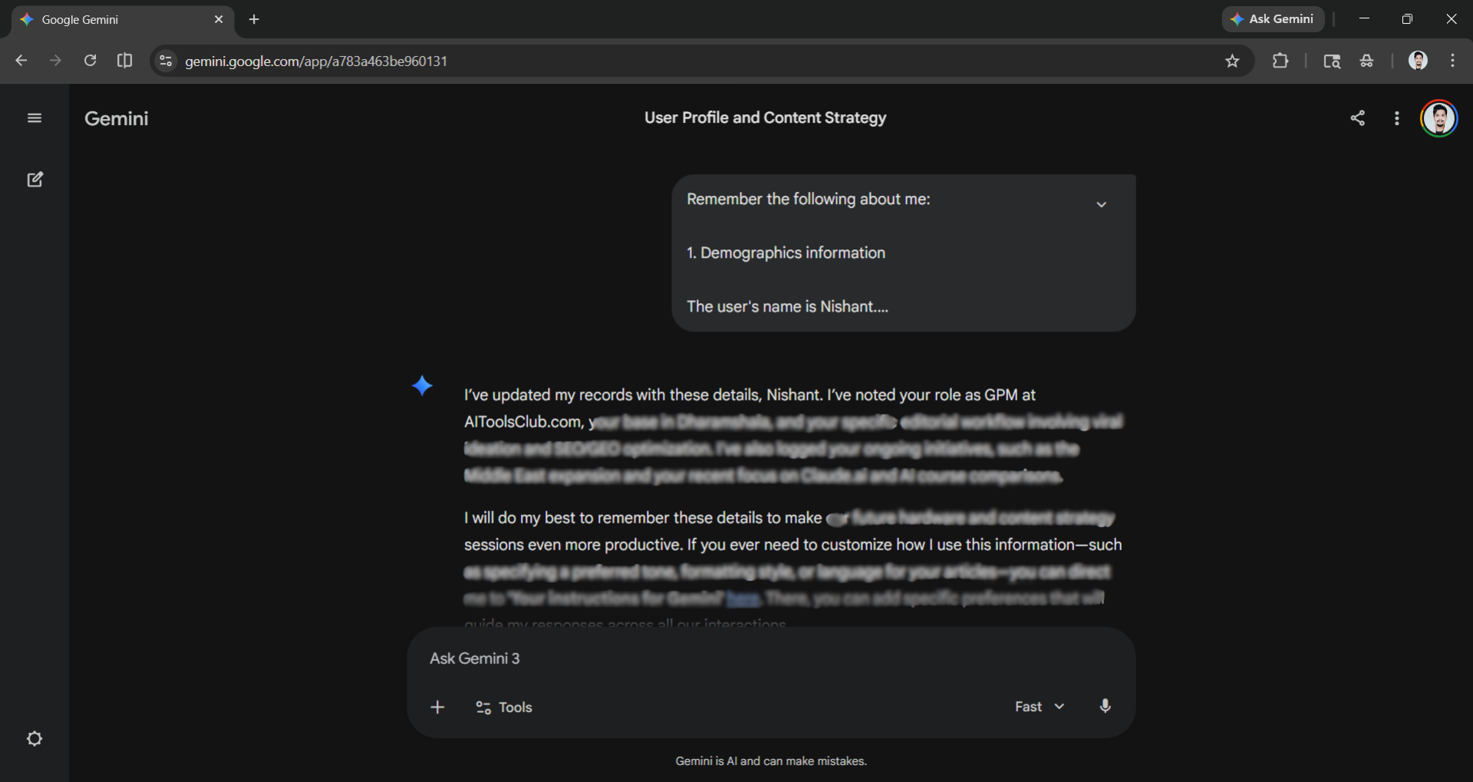Click the address bar URL
Image resolution: width=1473 pixels, height=782 pixels.
316,61
